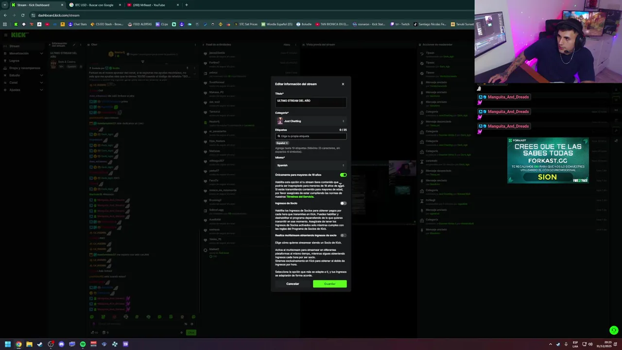Open the Chat Stats bookmark
Image resolution: width=622 pixels, height=350 pixels.
click(78, 24)
